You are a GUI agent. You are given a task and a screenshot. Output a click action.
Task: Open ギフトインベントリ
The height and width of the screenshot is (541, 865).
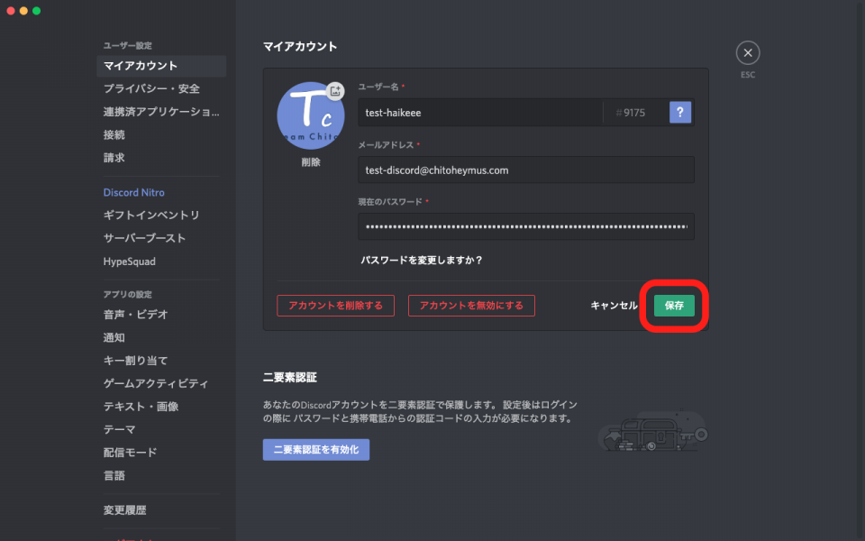coord(161,215)
